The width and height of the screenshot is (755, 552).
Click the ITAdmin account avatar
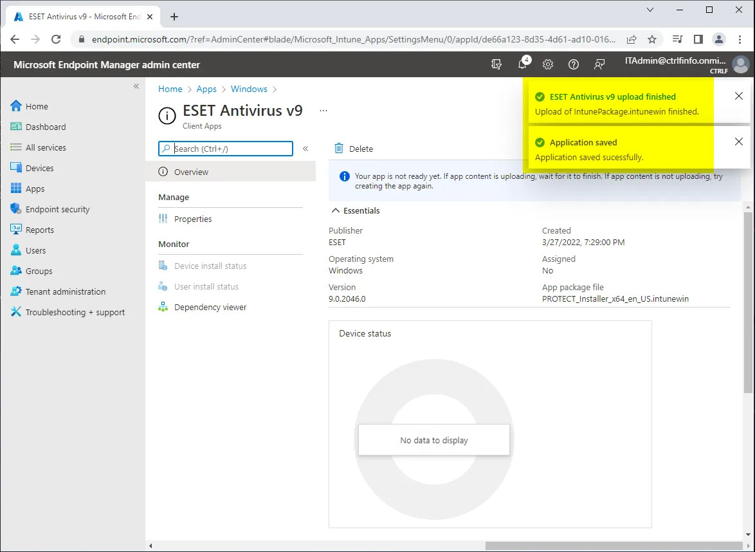point(741,64)
